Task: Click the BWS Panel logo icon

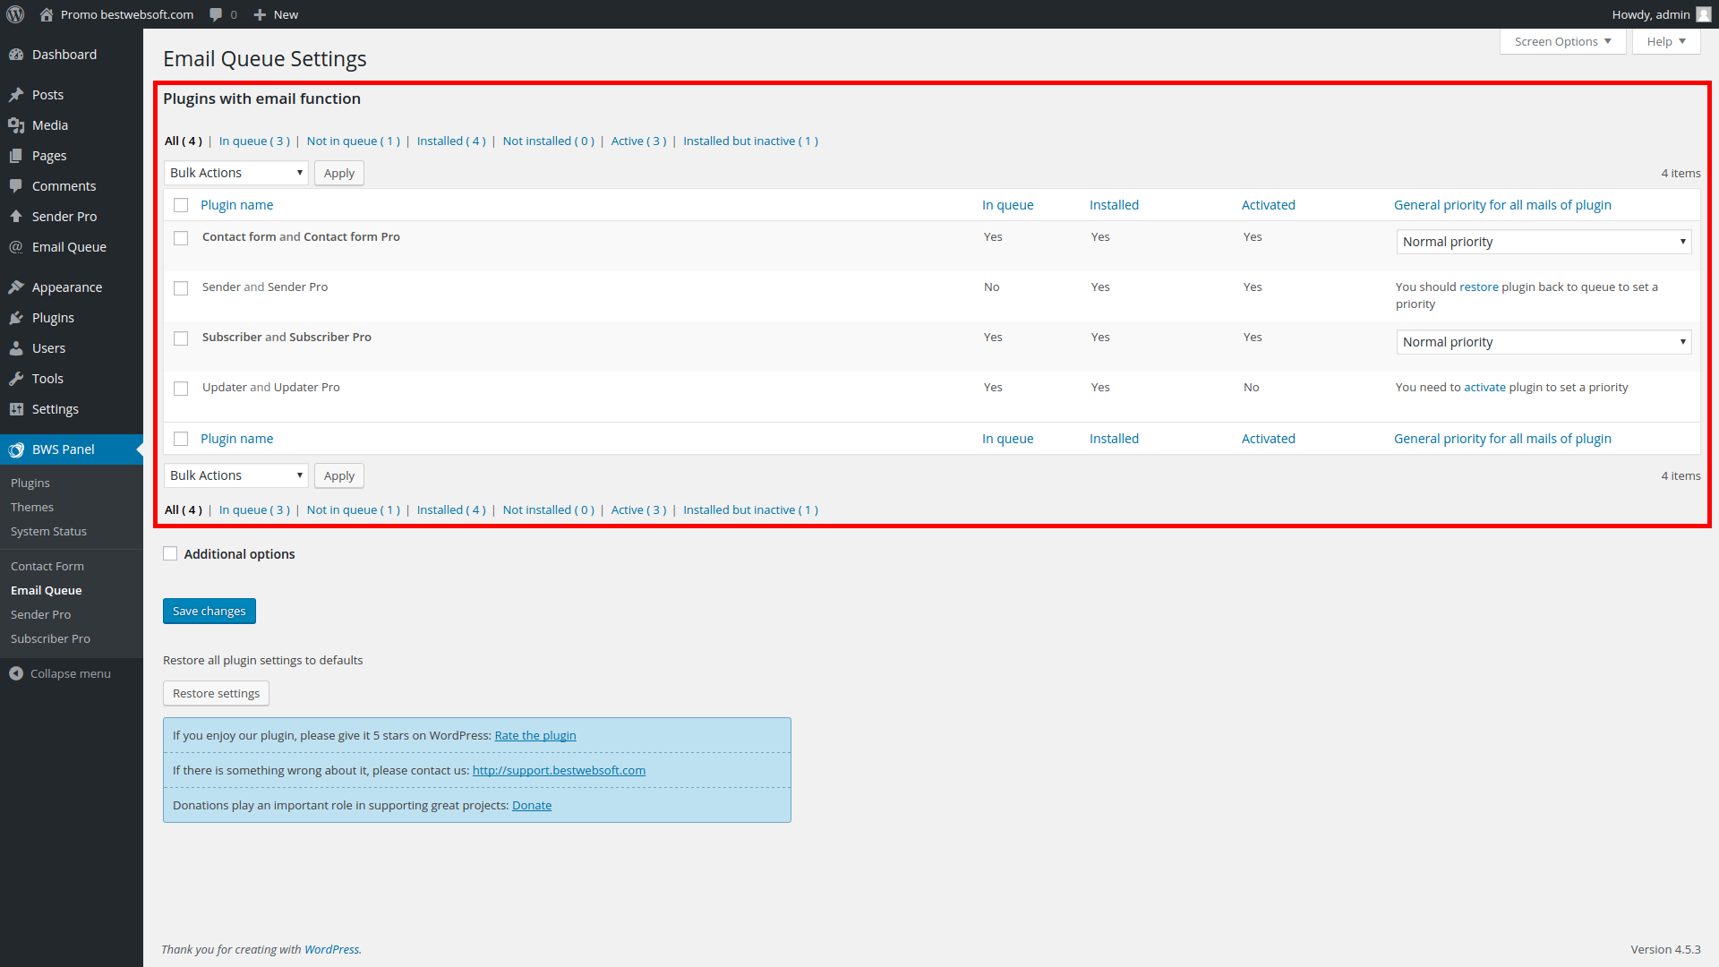Action: tap(16, 449)
